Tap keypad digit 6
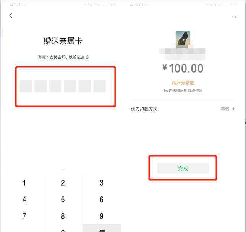246x232 pixels. coord(102,200)
